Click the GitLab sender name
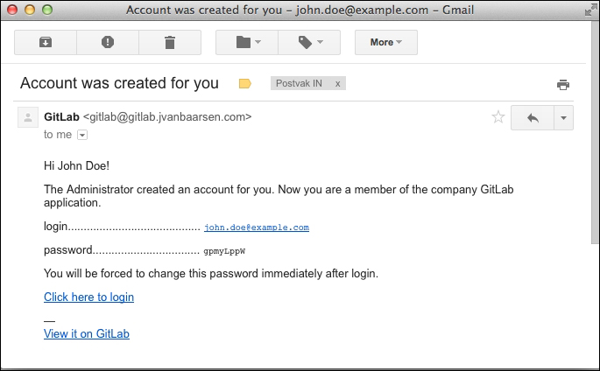This screenshot has width=600, height=371. [x=61, y=116]
